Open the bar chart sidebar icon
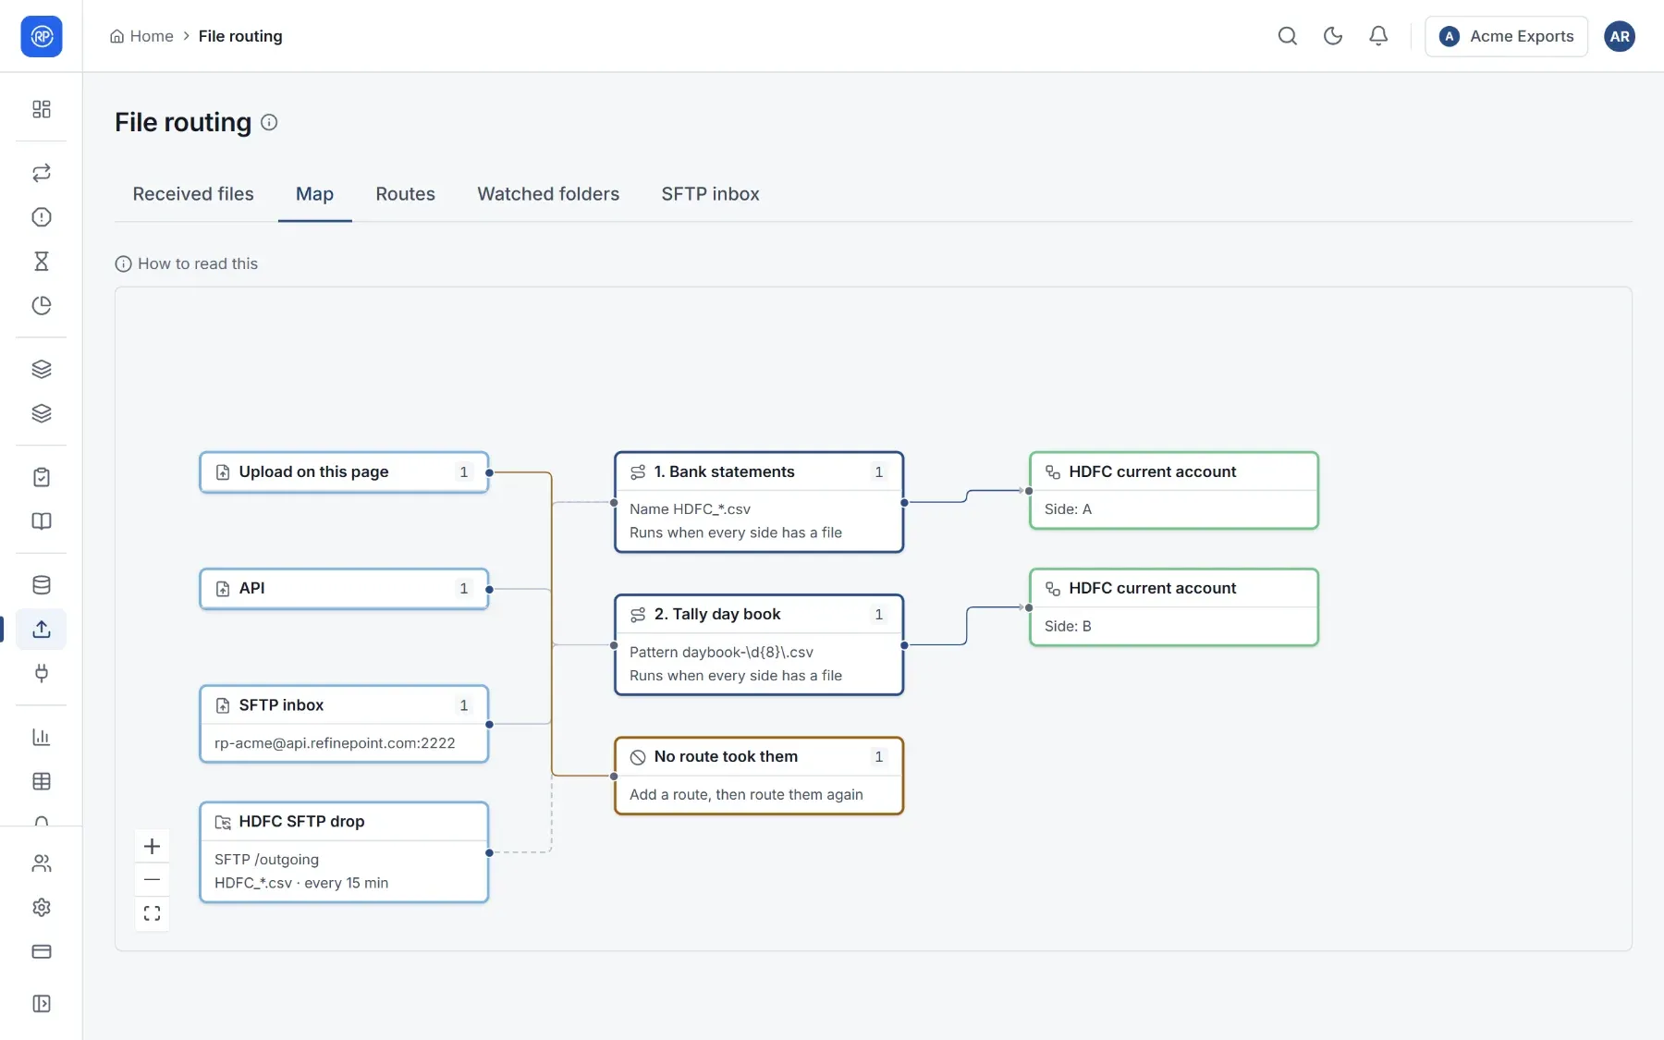This screenshot has height=1040, width=1664. 42,738
